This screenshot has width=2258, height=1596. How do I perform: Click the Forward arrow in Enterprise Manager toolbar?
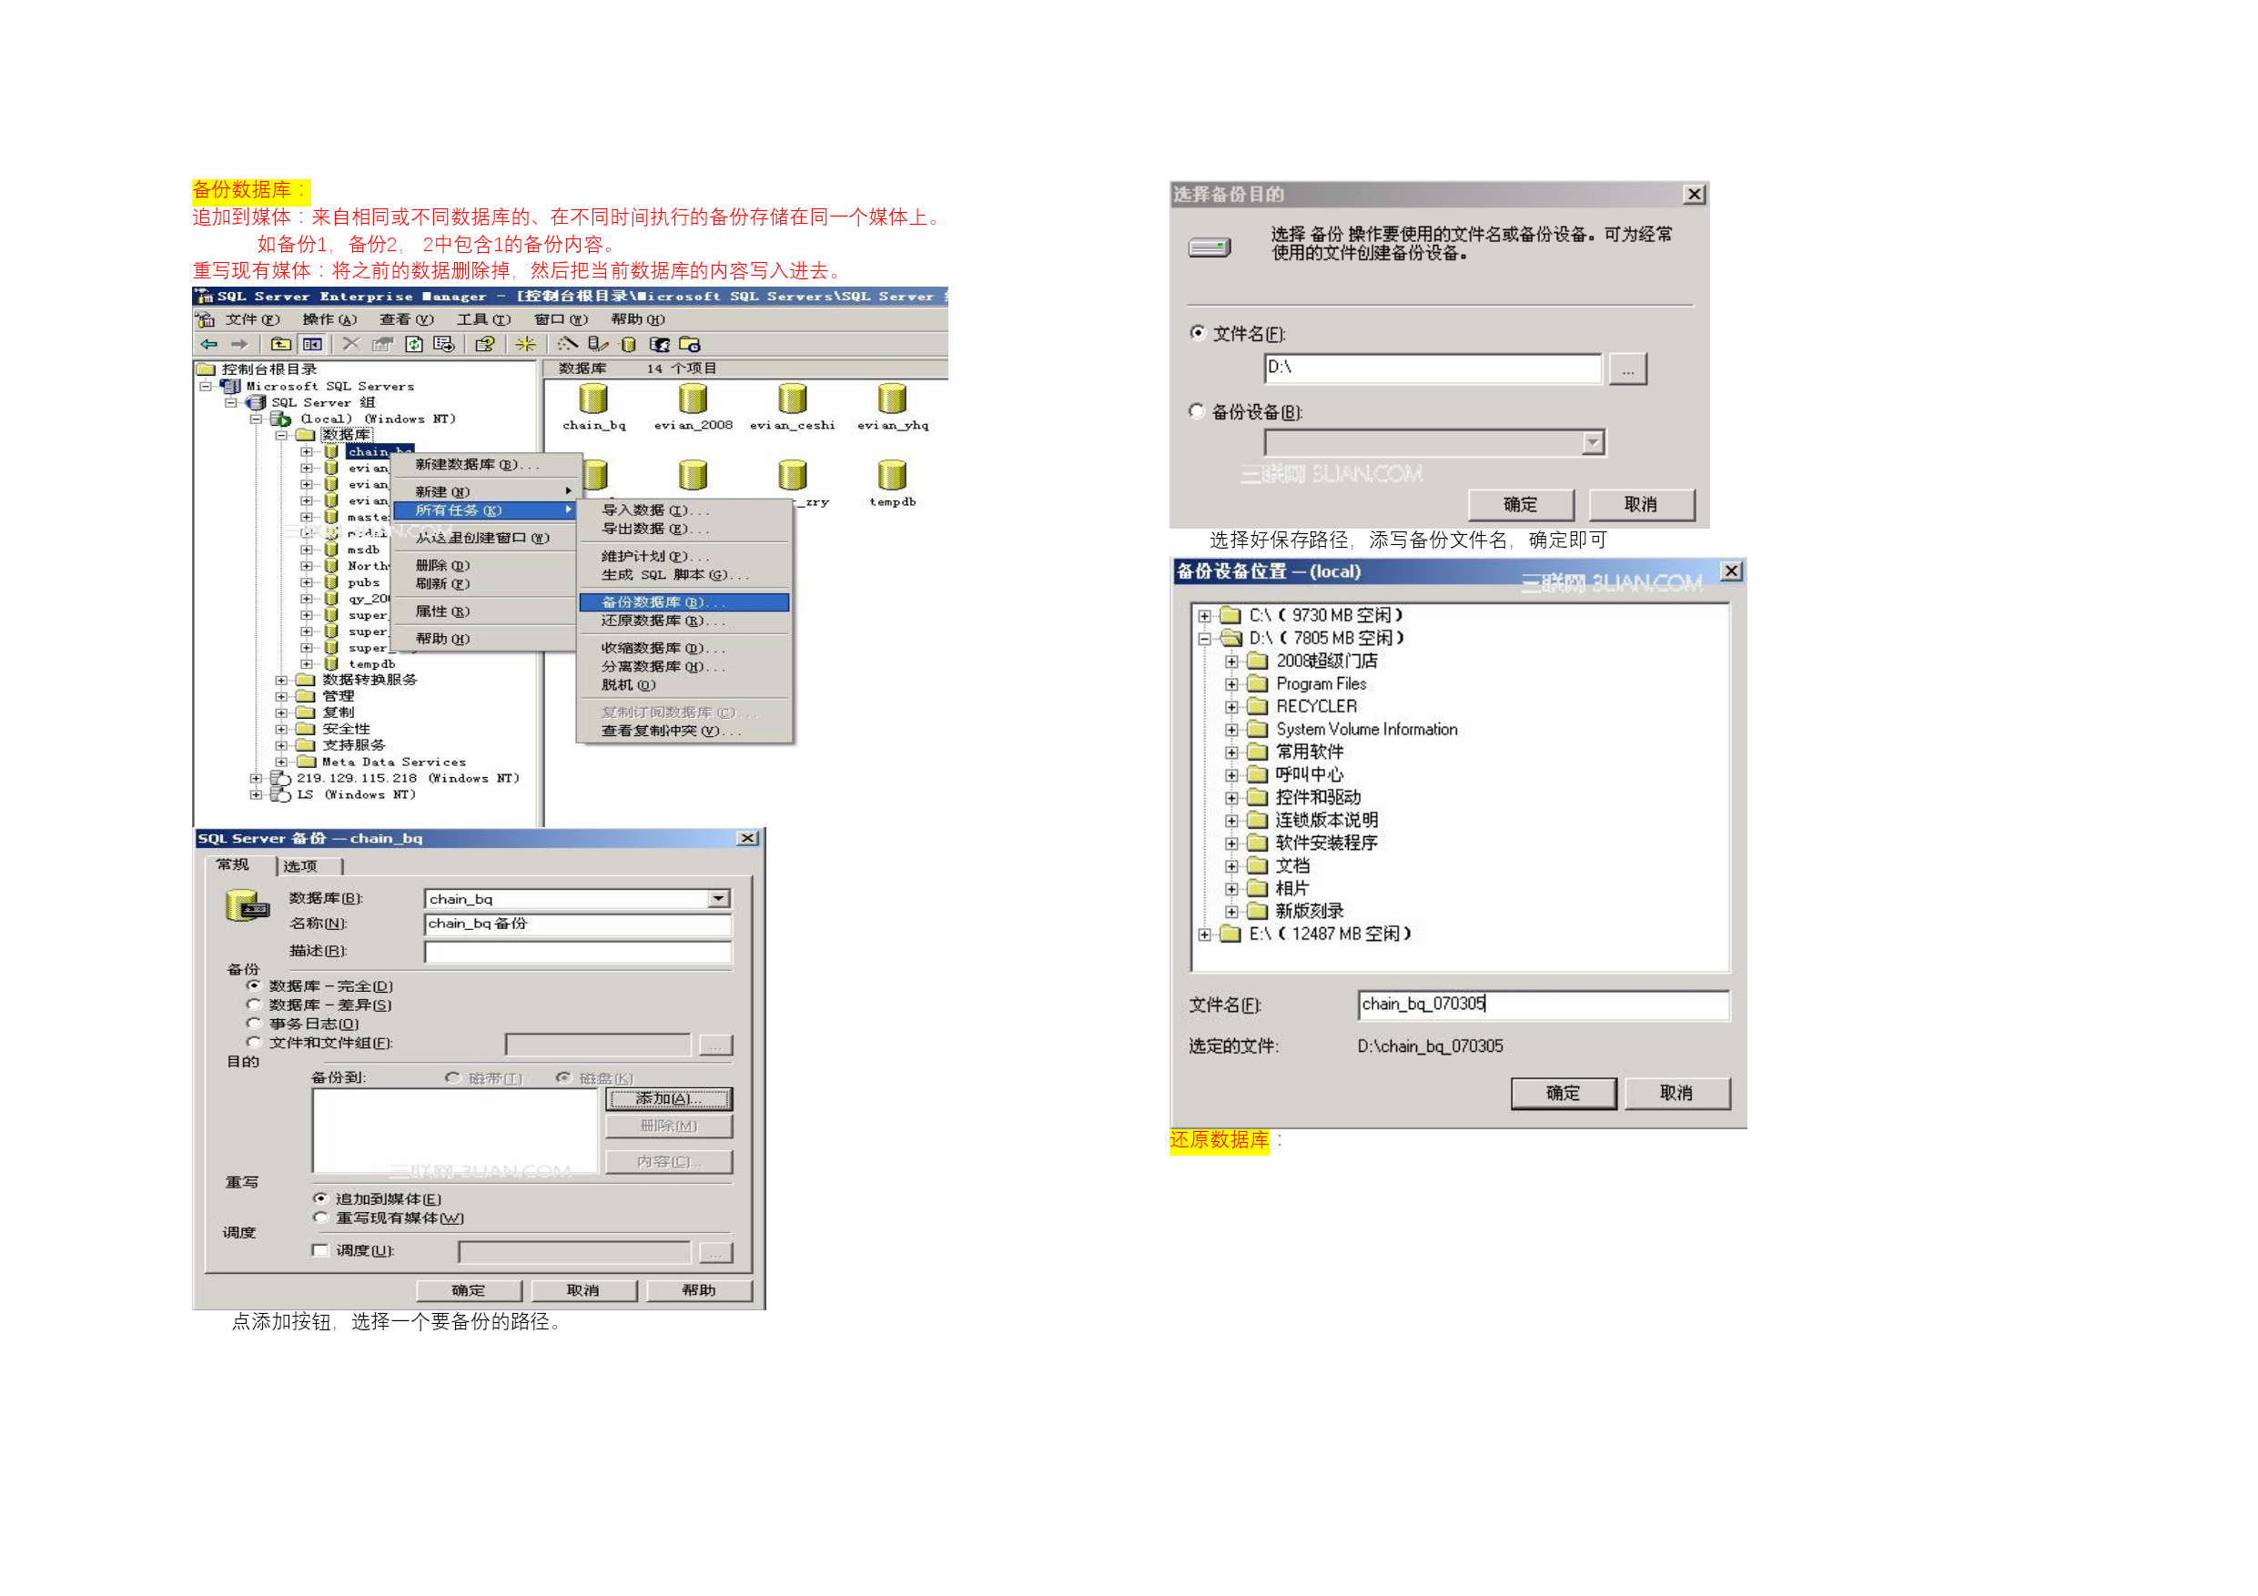pyautogui.click(x=239, y=344)
